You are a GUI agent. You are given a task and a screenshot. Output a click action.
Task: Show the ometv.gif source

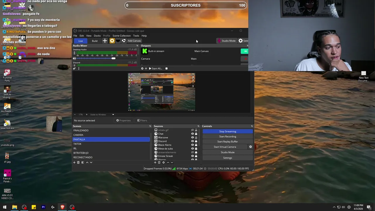pyautogui.click(x=192, y=130)
